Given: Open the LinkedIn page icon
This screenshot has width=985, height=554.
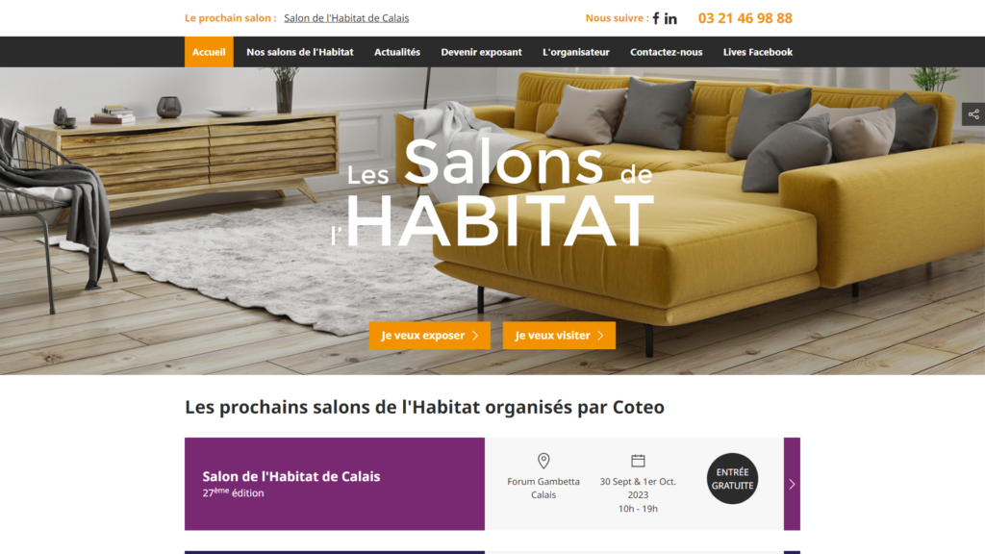Looking at the screenshot, I should click(x=670, y=18).
